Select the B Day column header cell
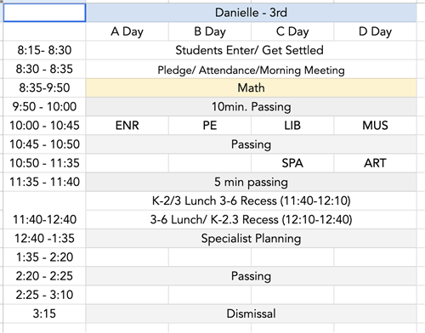425x333 pixels. [x=210, y=31]
